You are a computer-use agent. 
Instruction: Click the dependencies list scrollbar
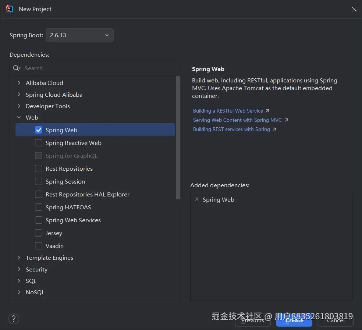[x=178, y=137]
